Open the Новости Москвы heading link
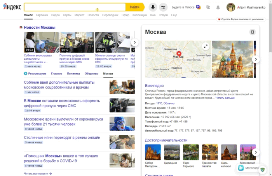The width and height of the screenshot is (272, 176). tap(40, 28)
